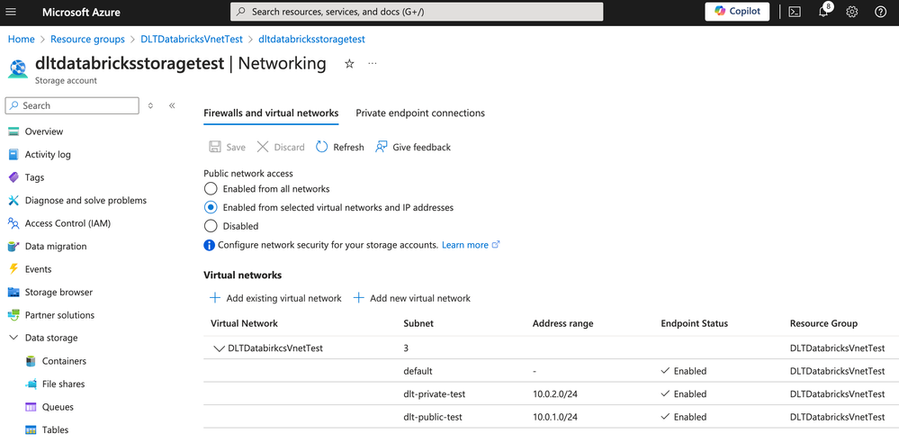Open File shares under Data storage
The height and width of the screenshot is (443, 899).
64,384
